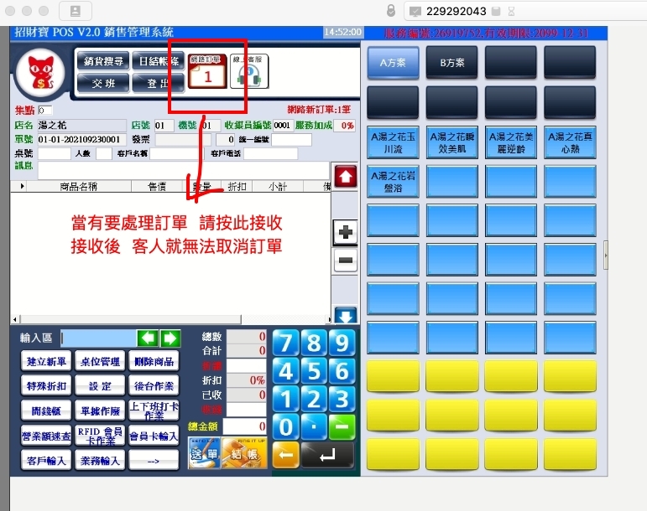Select the B方案 category tab
This screenshot has width=647, height=511.
pyautogui.click(x=451, y=63)
